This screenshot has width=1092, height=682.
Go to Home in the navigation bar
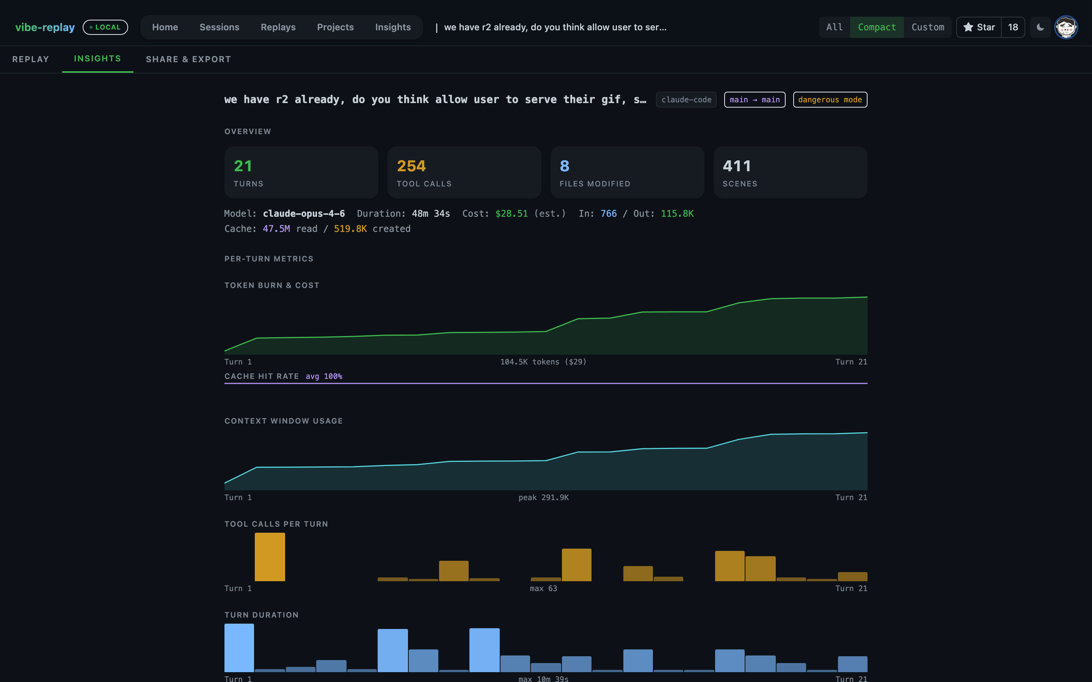(x=165, y=27)
